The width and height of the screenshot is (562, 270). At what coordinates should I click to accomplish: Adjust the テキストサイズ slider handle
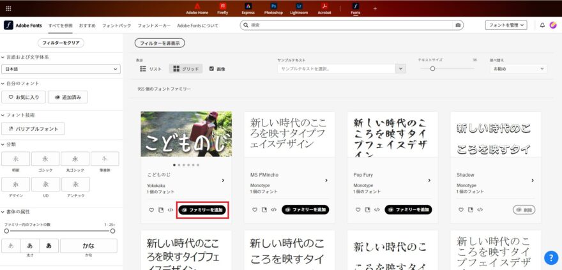[x=432, y=69]
